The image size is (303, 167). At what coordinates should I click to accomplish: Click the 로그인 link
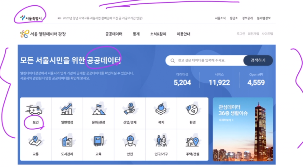[241, 34]
